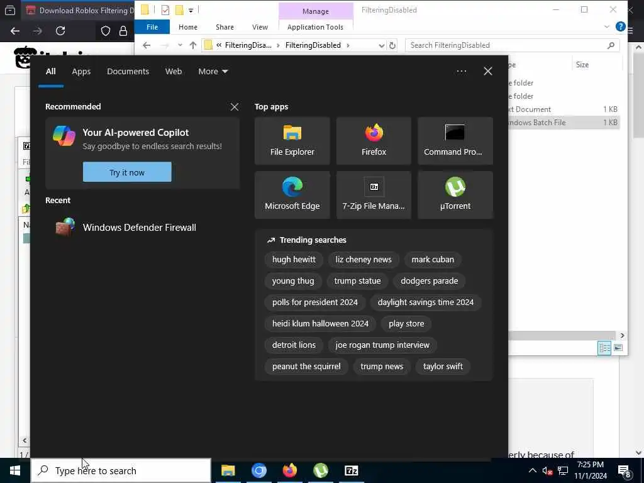Open the Windows Start menu
The height and width of the screenshot is (483, 644).
15,470
